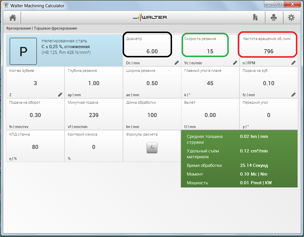Select depth of cut value 1.00
The image size is (304, 237).
click(x=94, y=83)
